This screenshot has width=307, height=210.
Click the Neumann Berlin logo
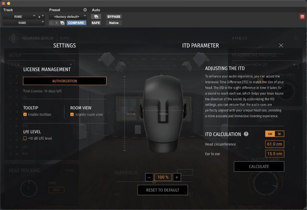(x=13, y=38)
